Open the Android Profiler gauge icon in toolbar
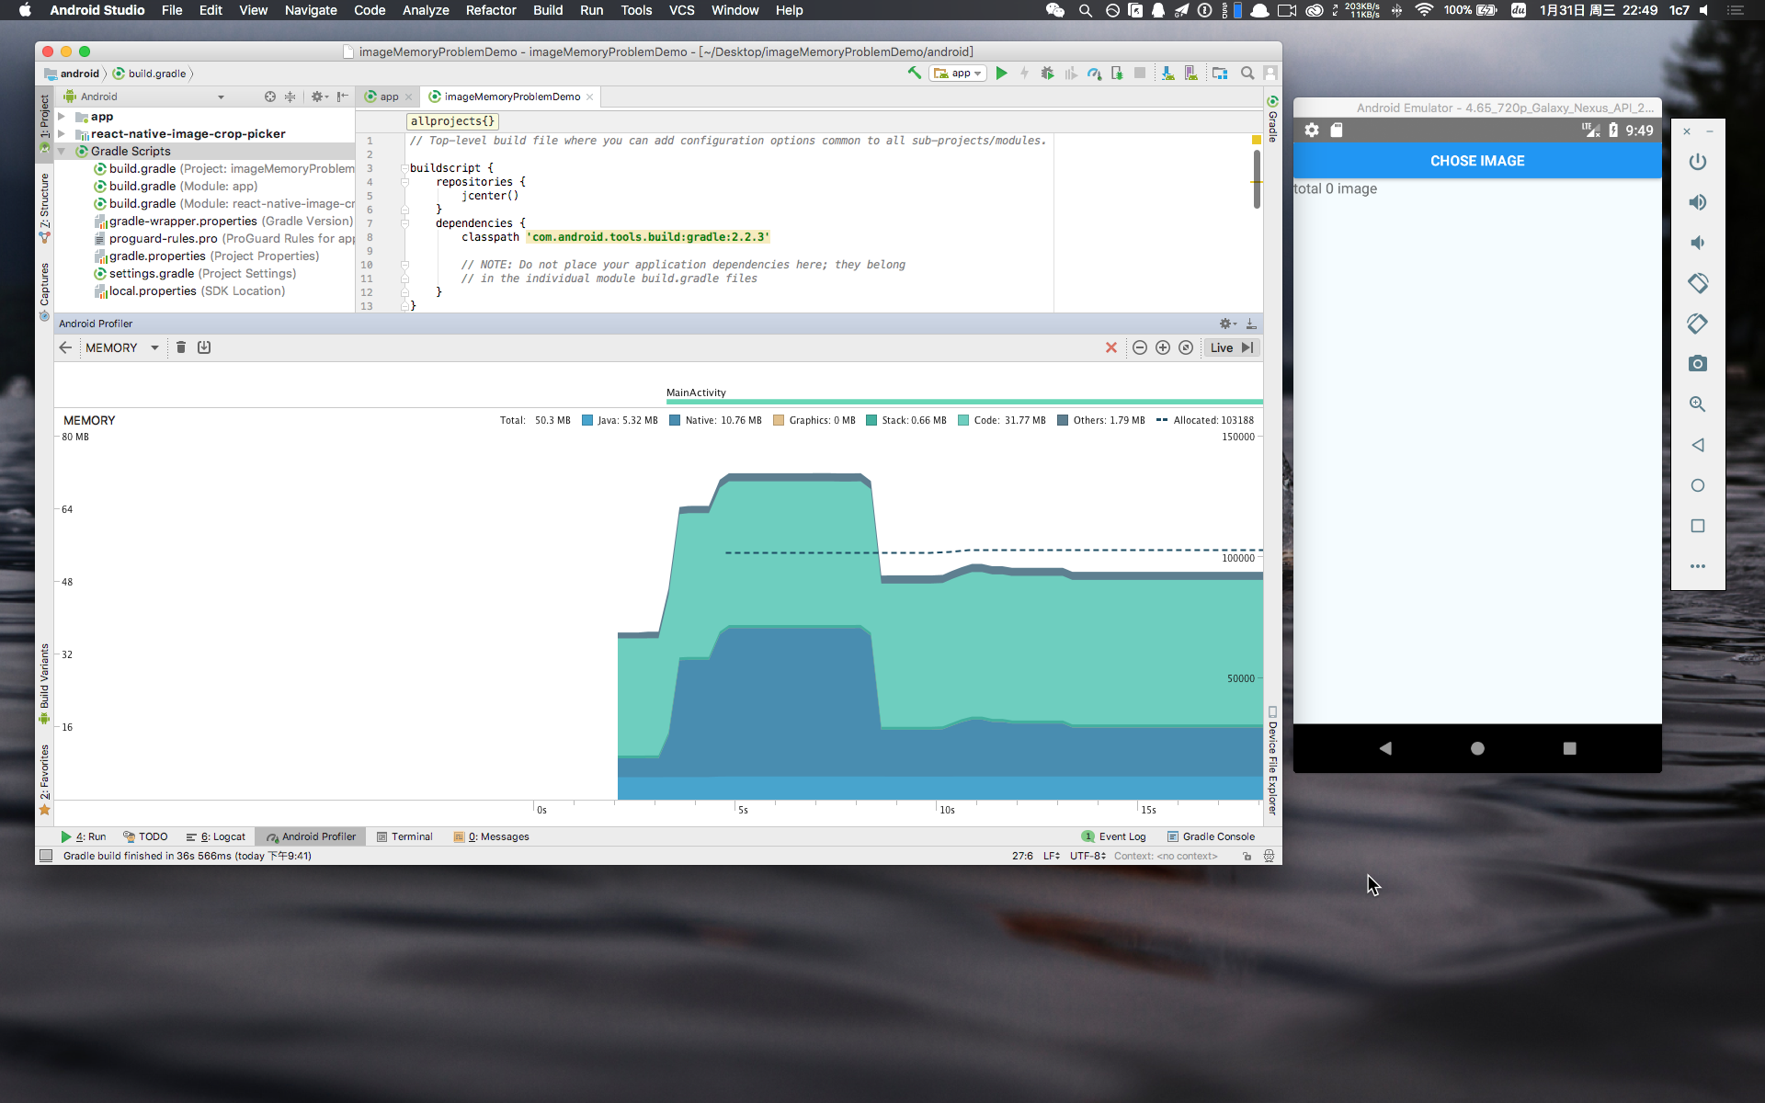 click(1094, 73)
